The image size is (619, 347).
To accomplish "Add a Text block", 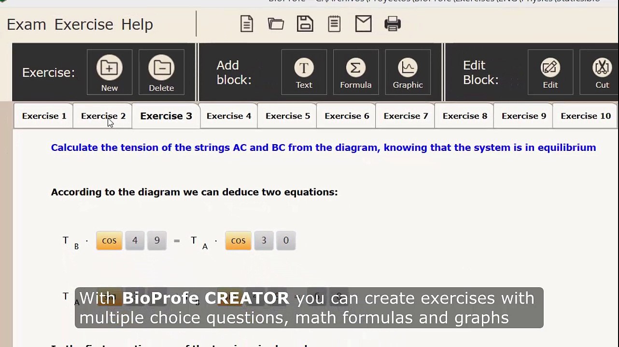I will (x=304, y=72).
